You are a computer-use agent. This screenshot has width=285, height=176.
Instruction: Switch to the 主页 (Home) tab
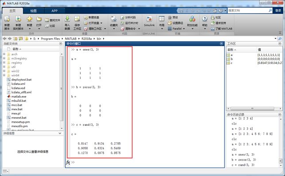(x=12, y=11)
